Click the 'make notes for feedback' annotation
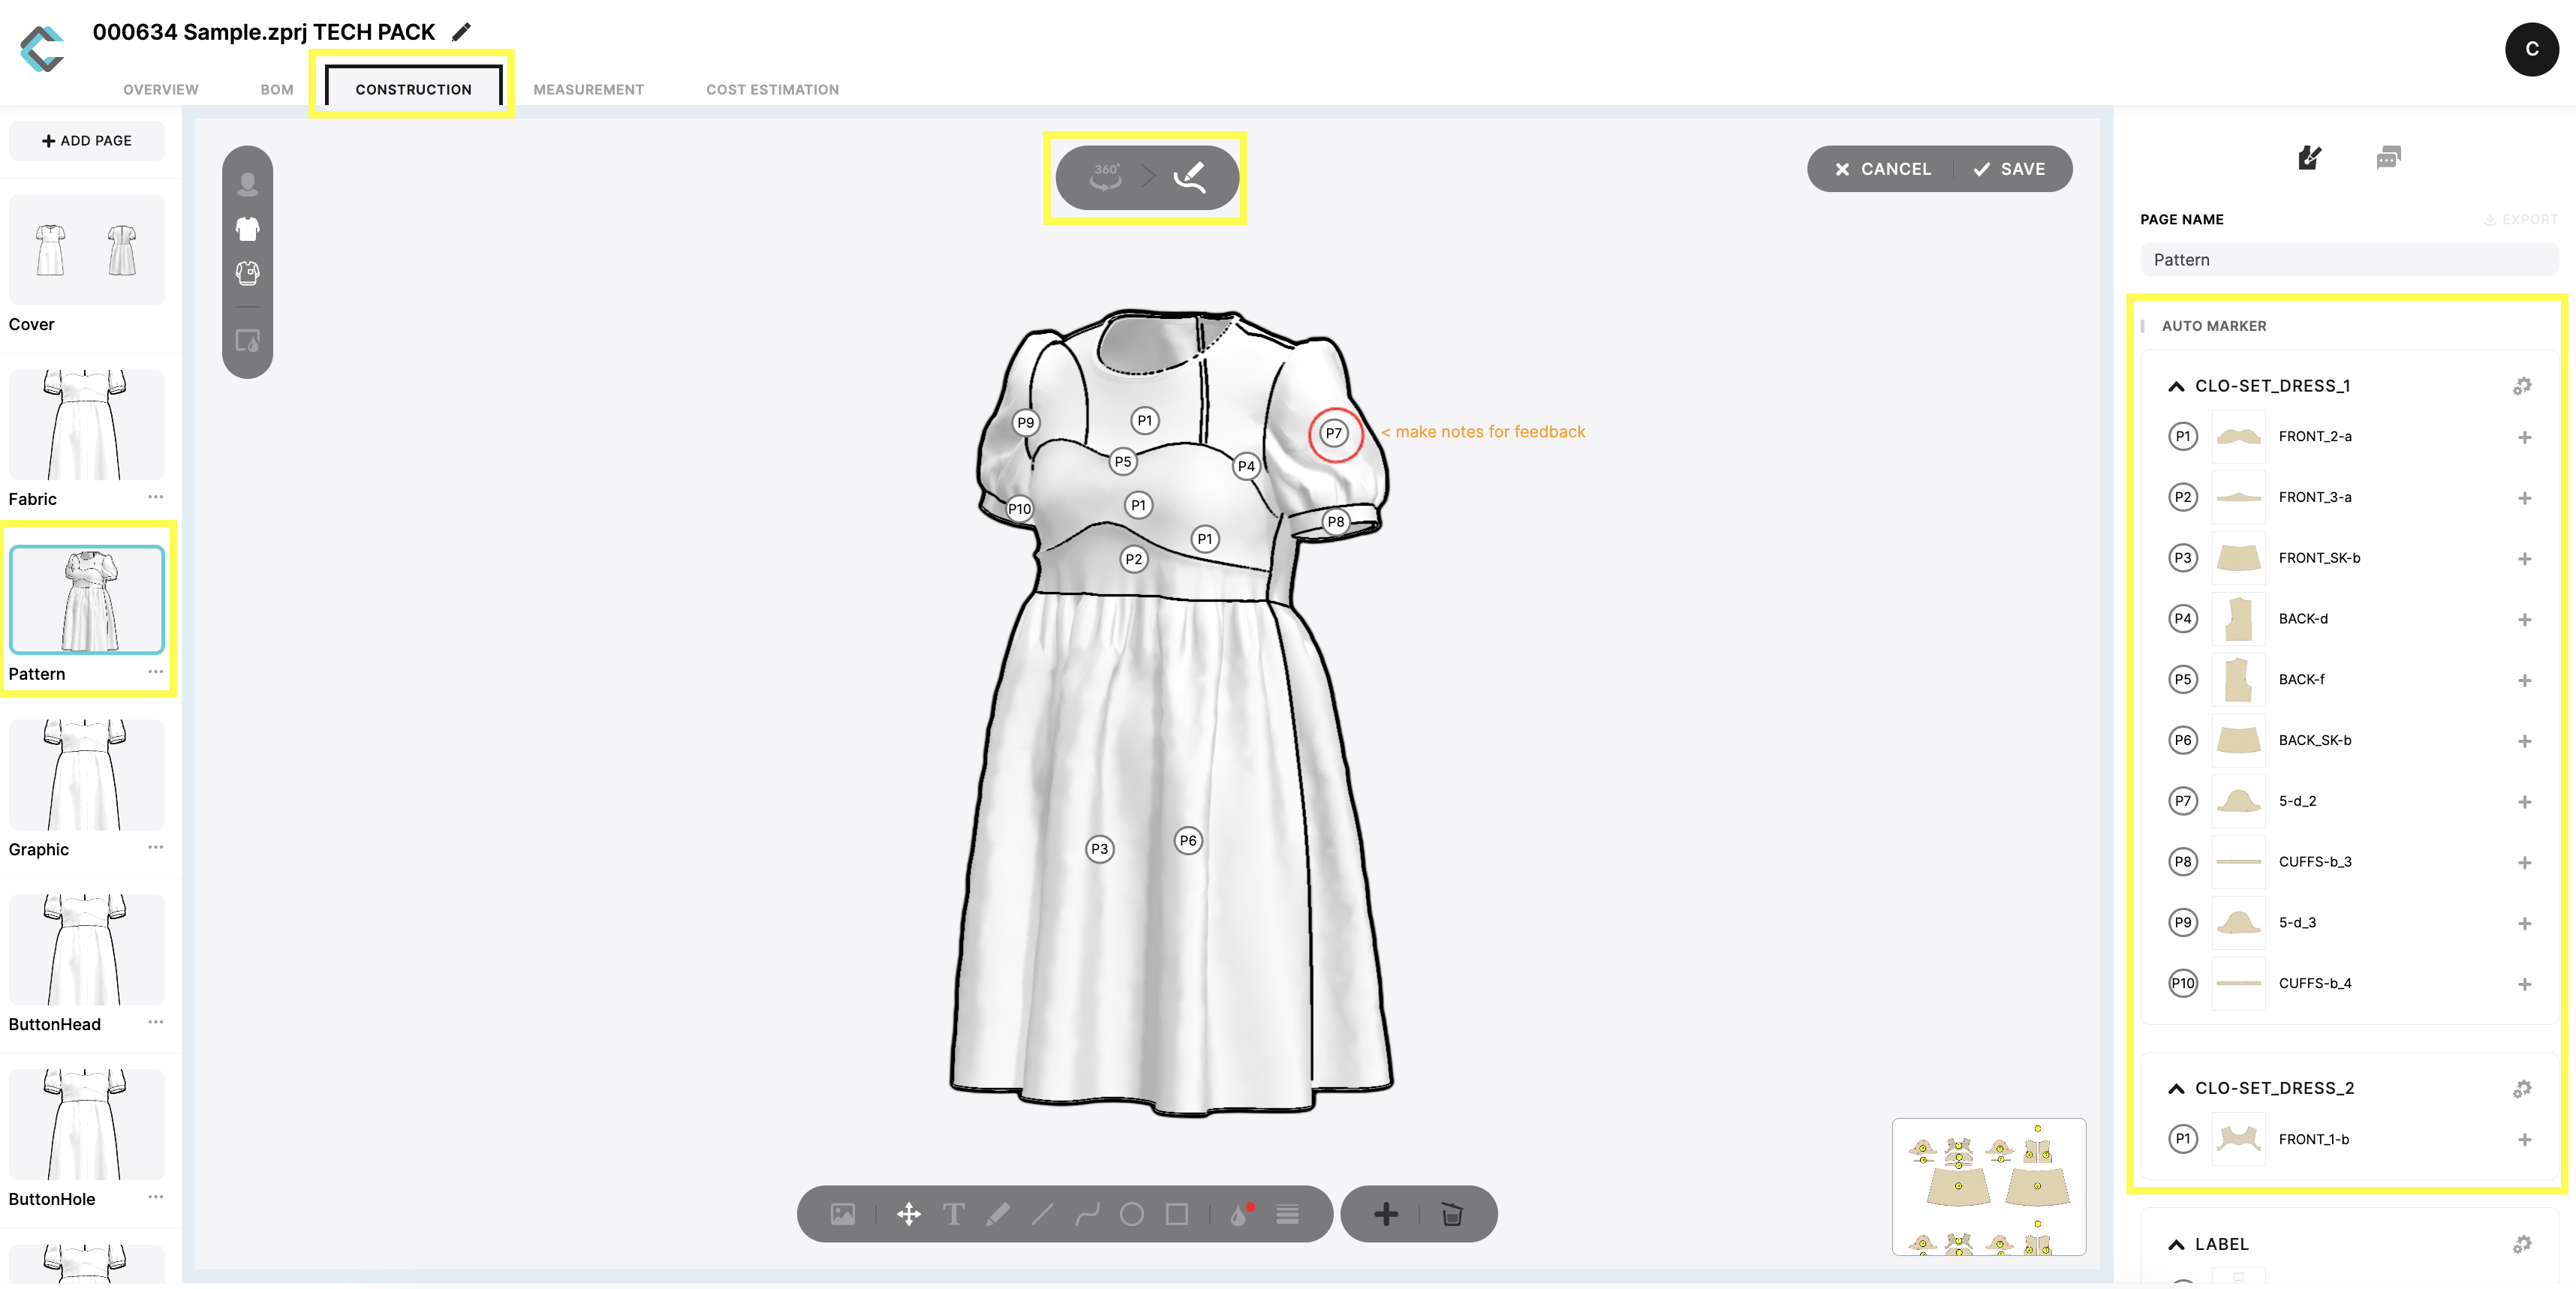2576x1289 pixels. coord(1483,431)
